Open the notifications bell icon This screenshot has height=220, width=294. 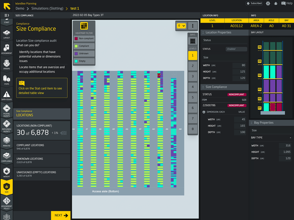click(x=276, y=3)
